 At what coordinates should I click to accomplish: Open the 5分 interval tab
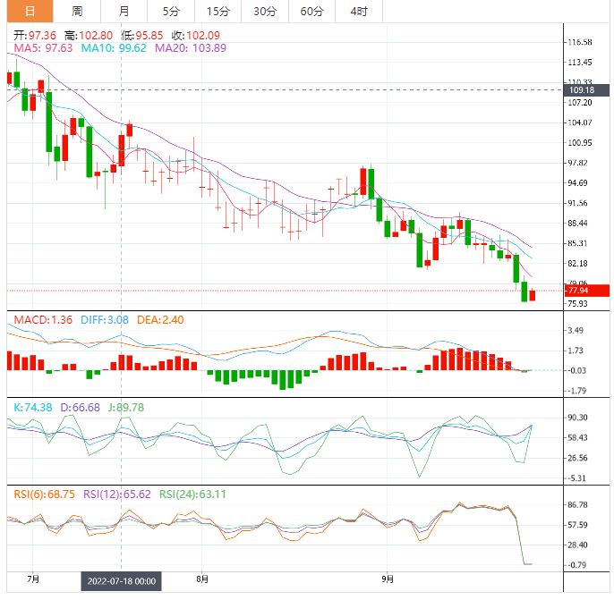(x=171, y=11)
